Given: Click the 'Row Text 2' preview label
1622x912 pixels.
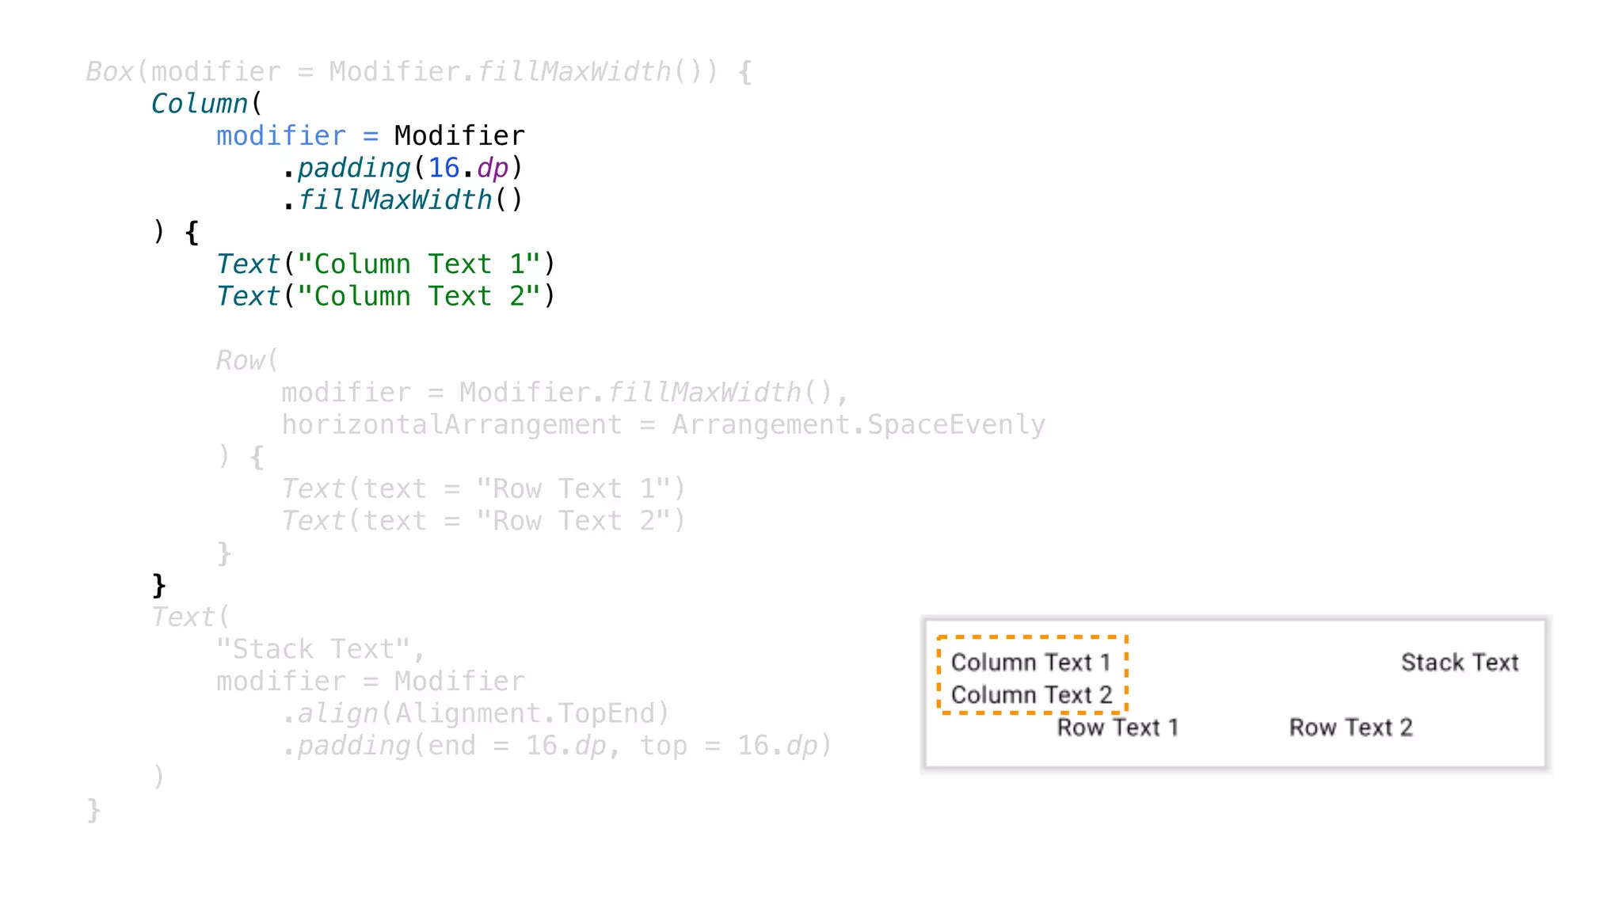Looking at the screenshot, I should [x=1350, y=728].
